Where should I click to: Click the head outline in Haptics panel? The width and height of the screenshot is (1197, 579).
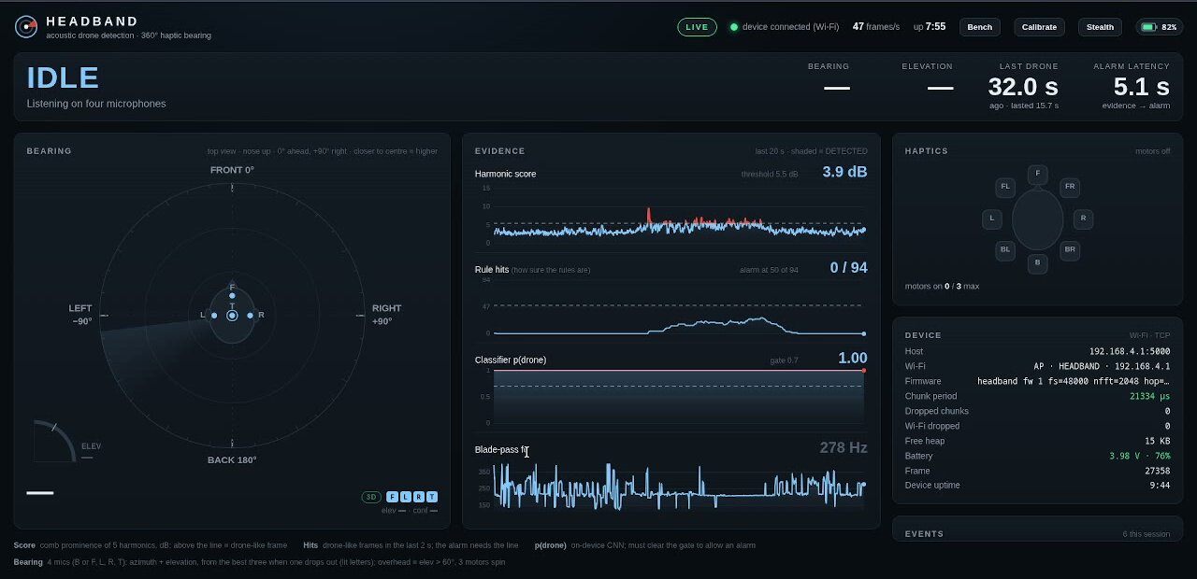pyautogui.click(x=1037, y=219)
